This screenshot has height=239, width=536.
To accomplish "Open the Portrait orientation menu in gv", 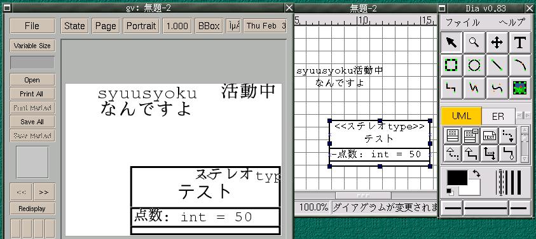I will click(141, 26).
